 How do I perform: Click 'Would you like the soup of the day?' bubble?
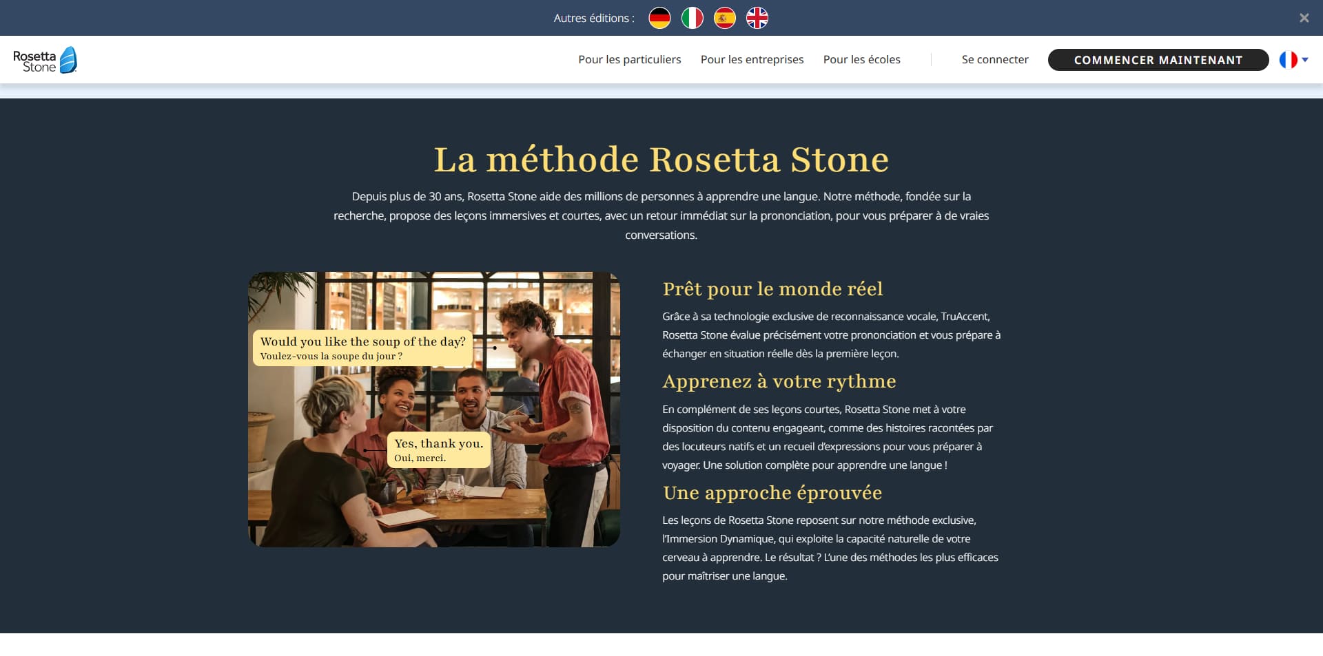[x=362, y=348]
